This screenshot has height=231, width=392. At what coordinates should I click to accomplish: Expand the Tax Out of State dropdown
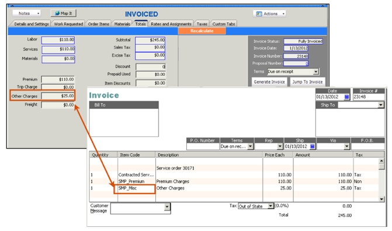[270, 206]
